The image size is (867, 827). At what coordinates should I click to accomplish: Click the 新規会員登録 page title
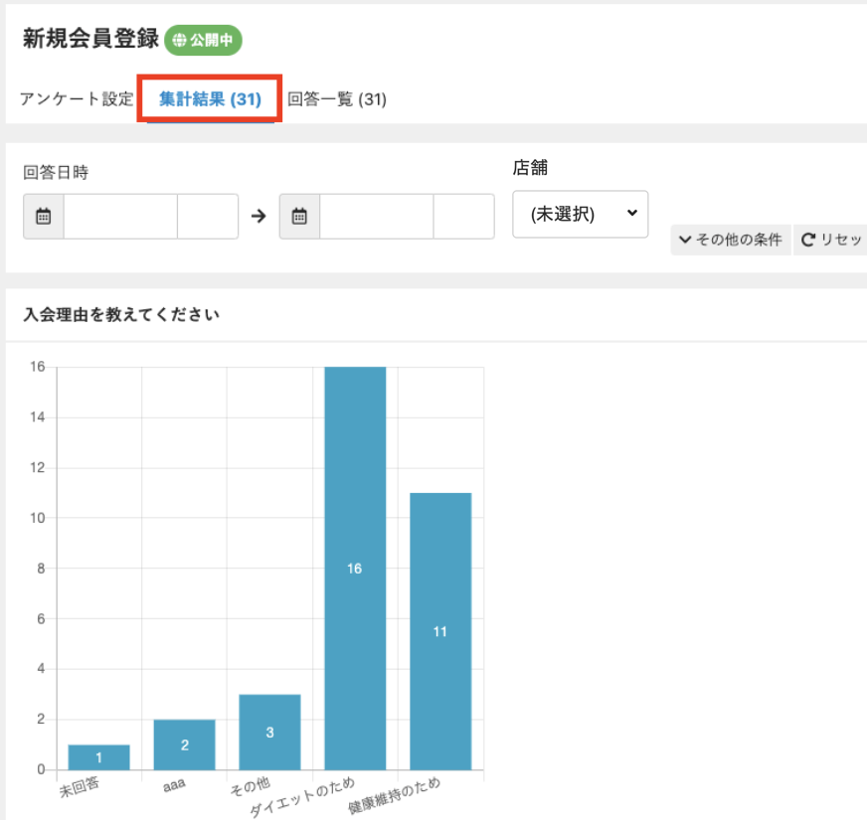click(89, 39)
